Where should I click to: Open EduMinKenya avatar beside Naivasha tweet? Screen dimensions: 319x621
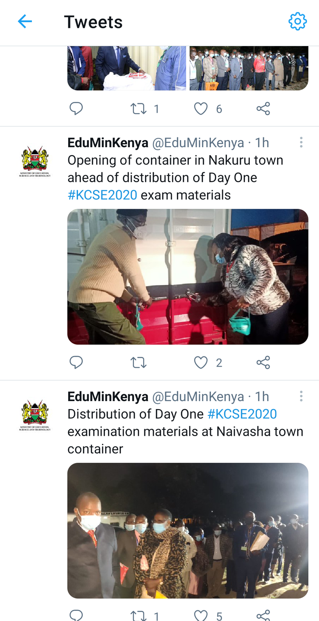[x=35, y=416]
